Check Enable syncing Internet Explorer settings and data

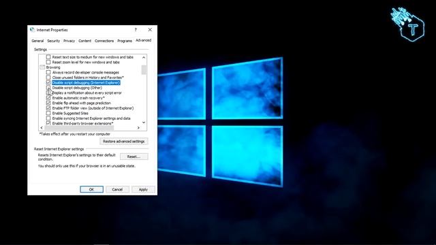(x=48, y=118)
